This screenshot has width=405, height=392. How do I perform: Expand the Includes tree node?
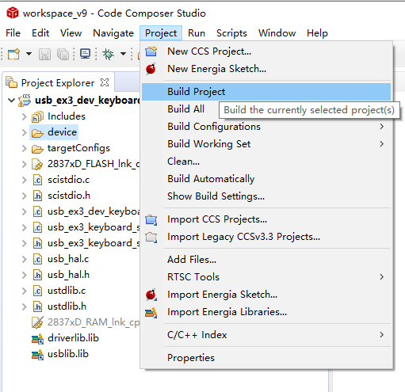coord(25,116)
